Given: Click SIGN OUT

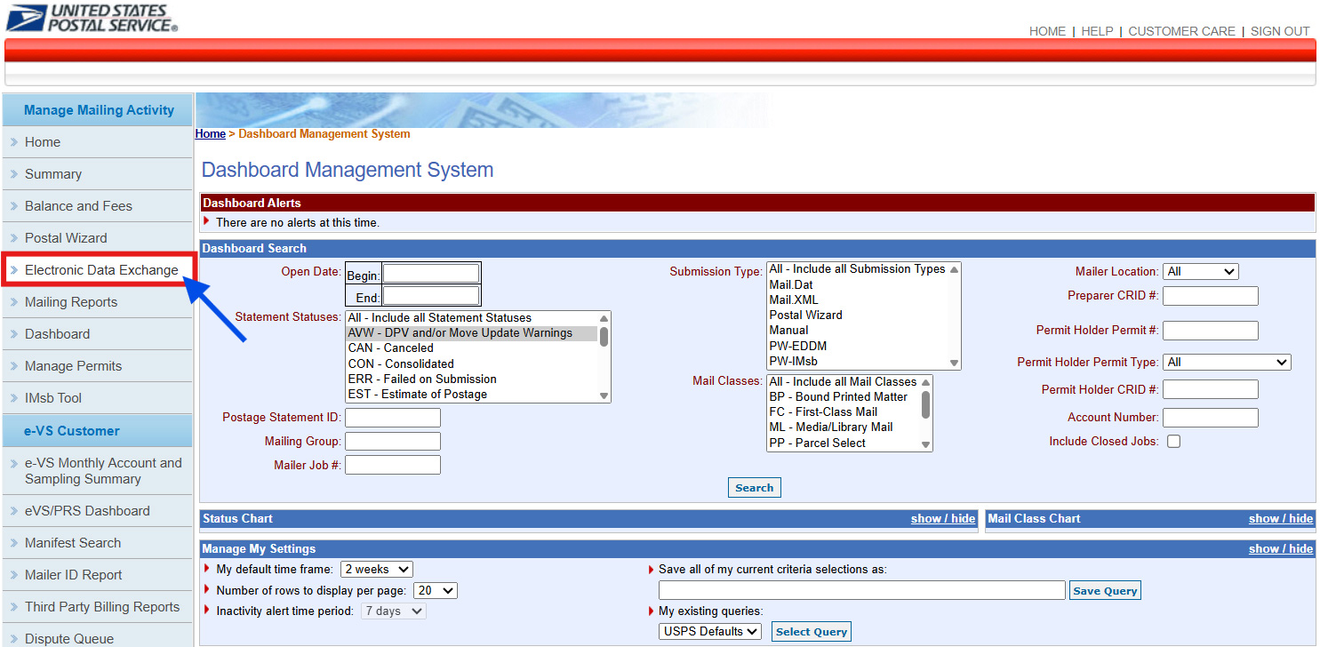Looking at the screenshot, I should click(x=1280, y=31).
